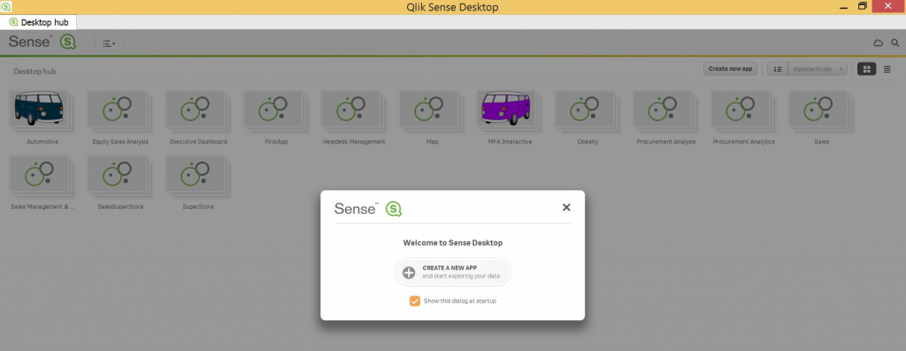Toggle the sort order icon
The width and height of the screenshot is (906, 351).
[x=777, y=69]
